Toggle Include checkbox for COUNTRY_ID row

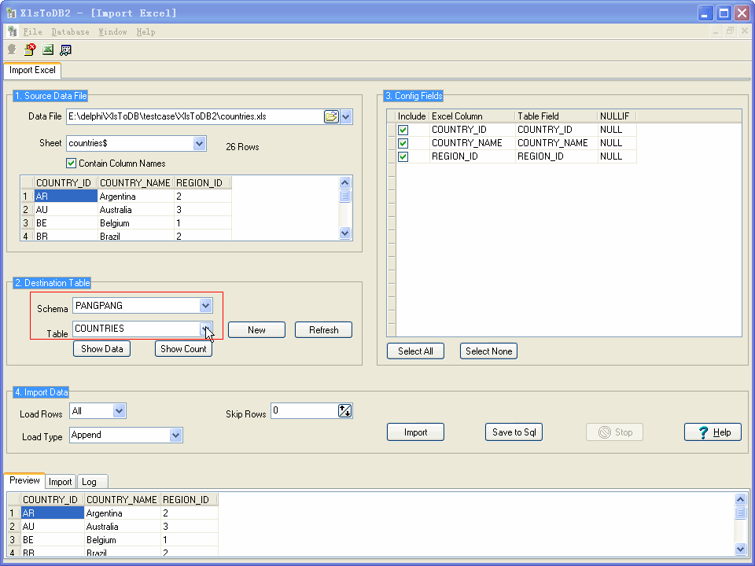coord(403,130)
